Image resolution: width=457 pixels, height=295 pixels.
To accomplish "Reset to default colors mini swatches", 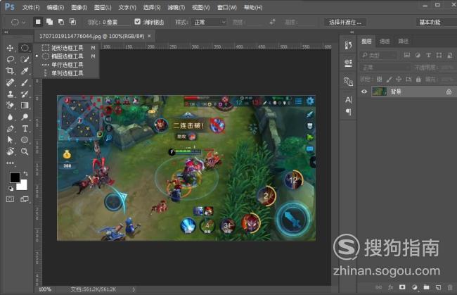I will pyautogui.click(x=11, y=189).
